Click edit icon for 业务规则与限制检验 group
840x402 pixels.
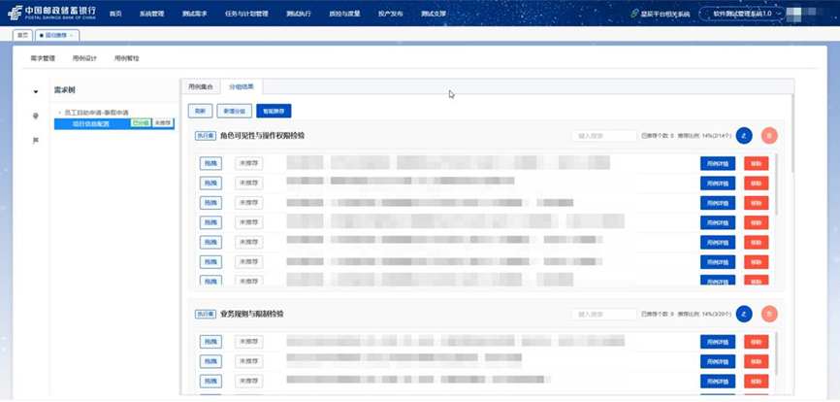tap(744, 314)
